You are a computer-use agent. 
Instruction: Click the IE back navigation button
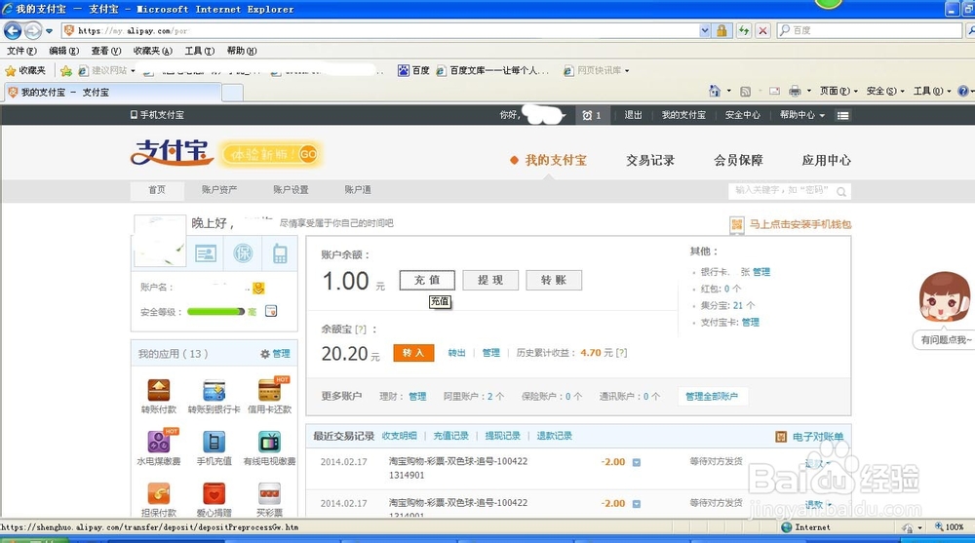[13, 30]
